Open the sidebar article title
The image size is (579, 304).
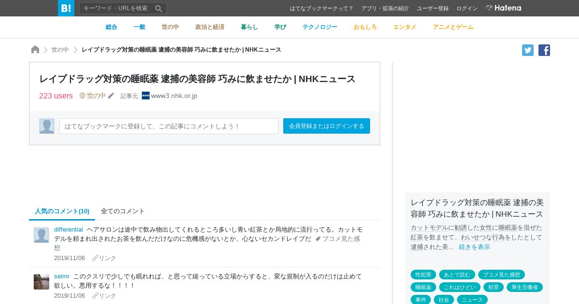click(477, 208)
